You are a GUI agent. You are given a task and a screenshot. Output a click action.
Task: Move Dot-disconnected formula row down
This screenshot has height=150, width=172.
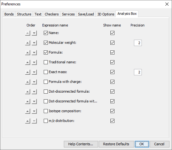[x=34, y=92]
